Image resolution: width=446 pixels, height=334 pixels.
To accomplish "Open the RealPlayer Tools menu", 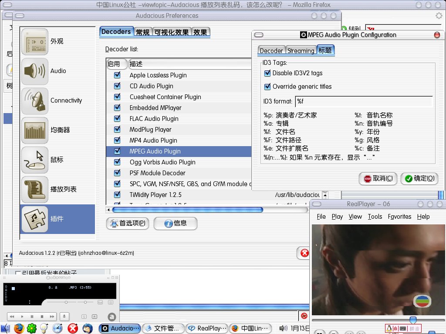I will pos(375,217).
